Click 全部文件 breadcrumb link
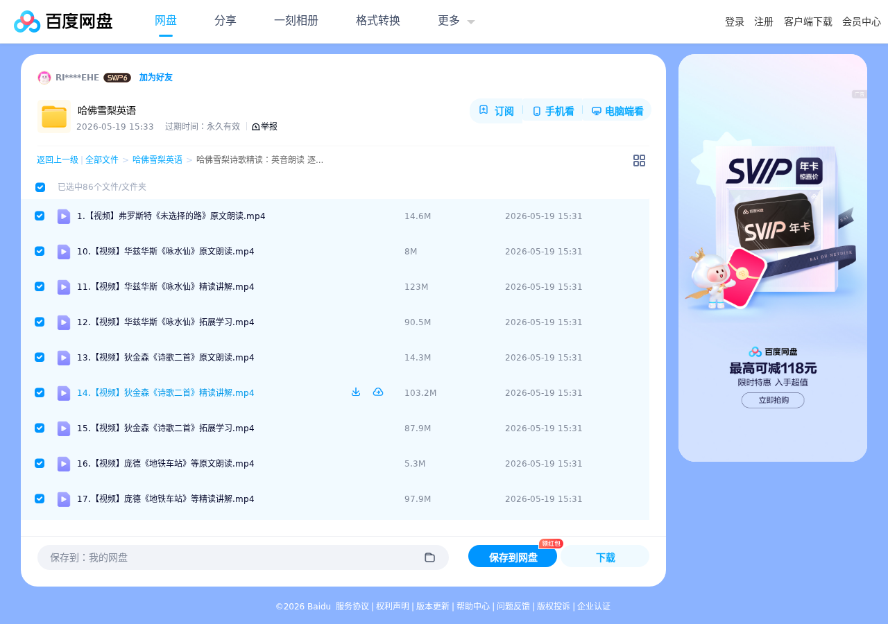This screenshot has height=624, width=888. point(102,159)
